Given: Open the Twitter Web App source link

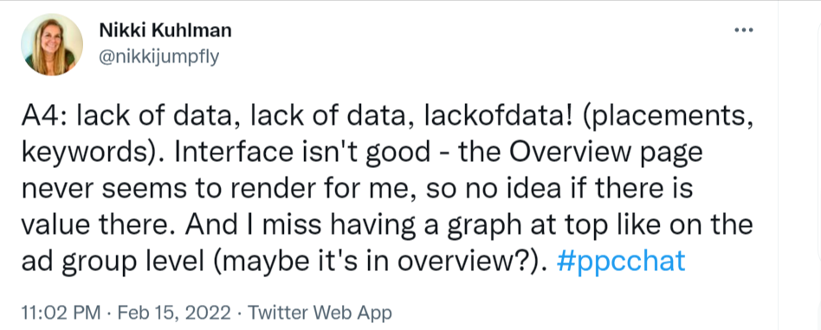Looking at the screenshot, I should 320,313.
